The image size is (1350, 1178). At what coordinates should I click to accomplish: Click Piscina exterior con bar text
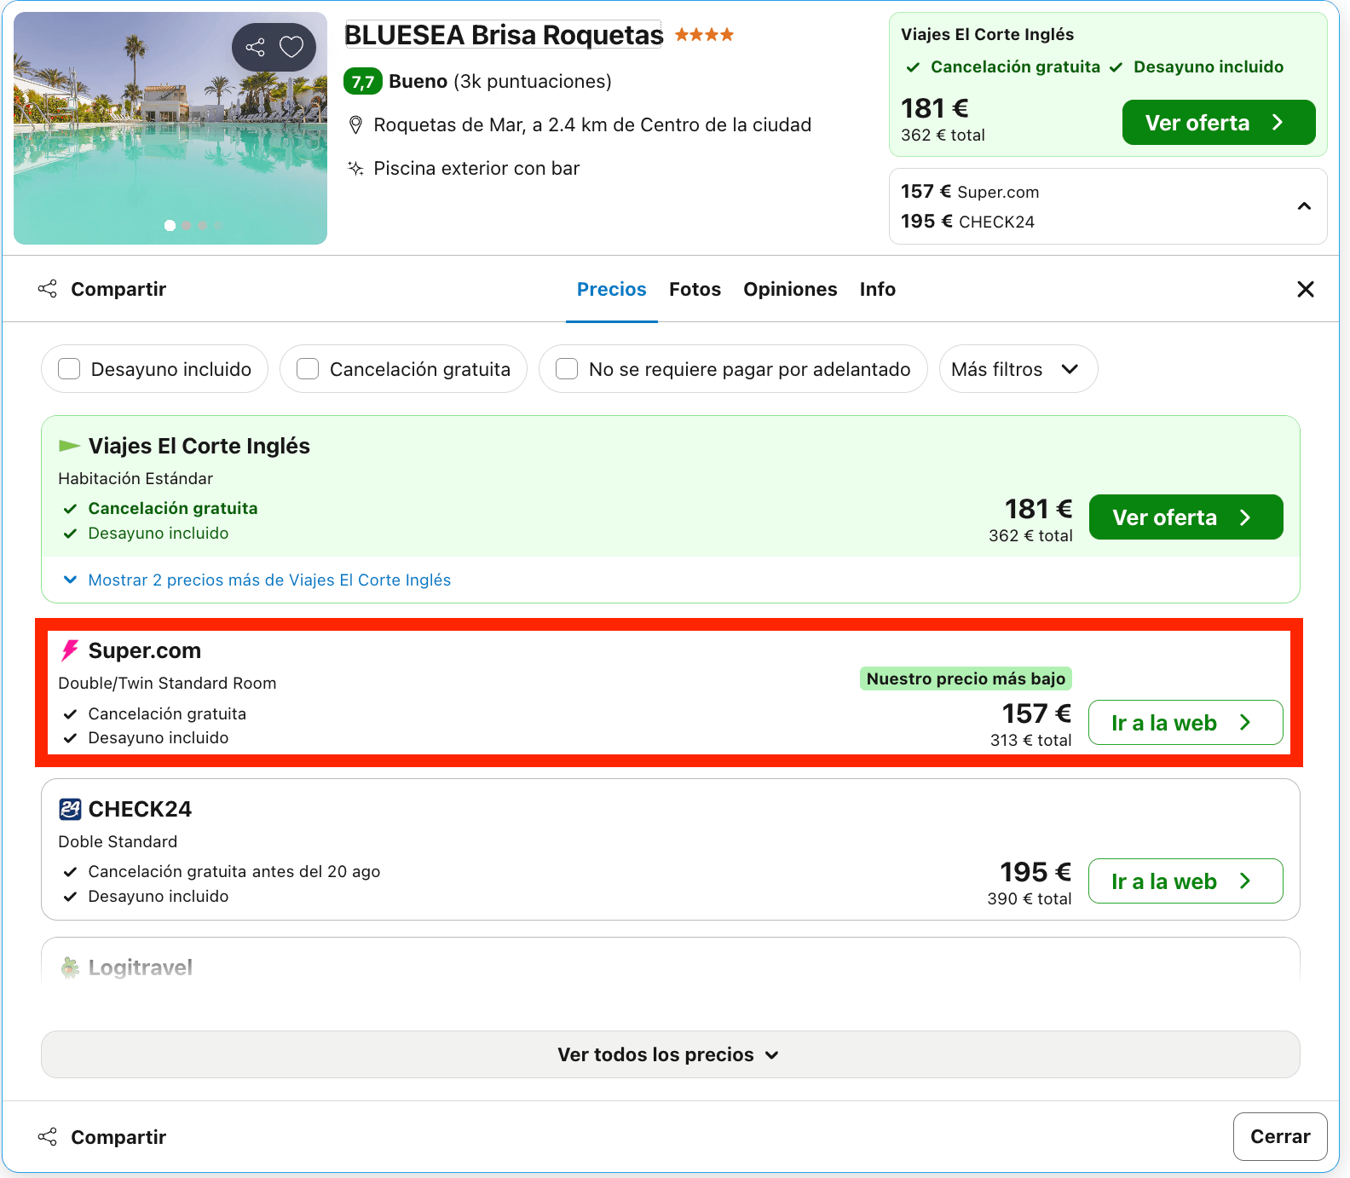[476, 168]
